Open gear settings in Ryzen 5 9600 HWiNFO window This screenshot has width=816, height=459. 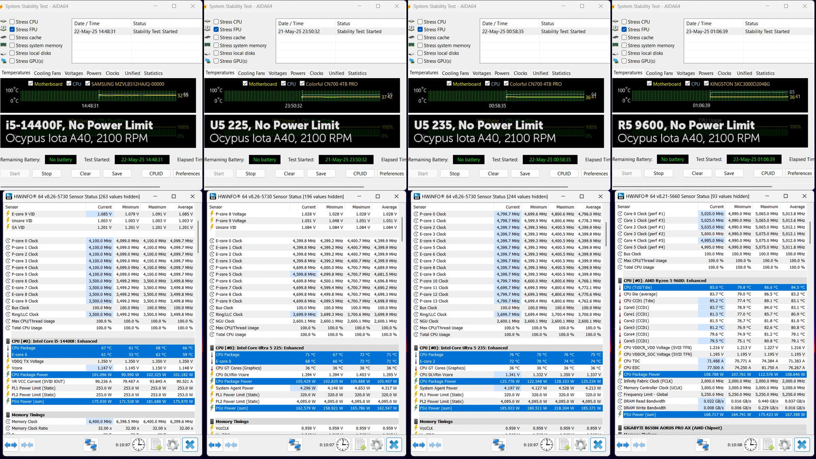[784, 445]
